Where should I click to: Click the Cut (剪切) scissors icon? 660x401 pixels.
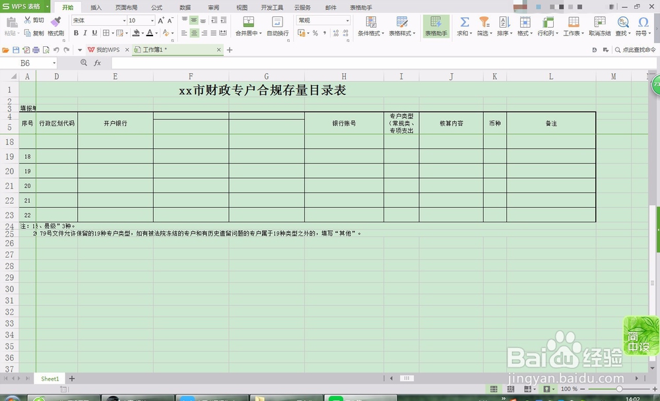[28, 20]
